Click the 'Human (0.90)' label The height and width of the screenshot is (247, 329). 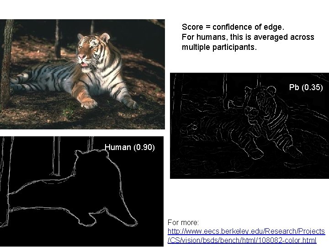(x=130, y=147)
